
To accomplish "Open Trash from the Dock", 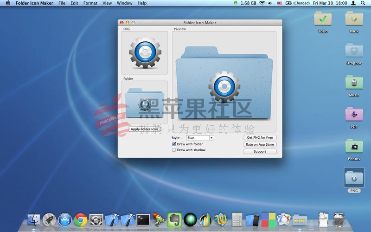I will 339,219.
